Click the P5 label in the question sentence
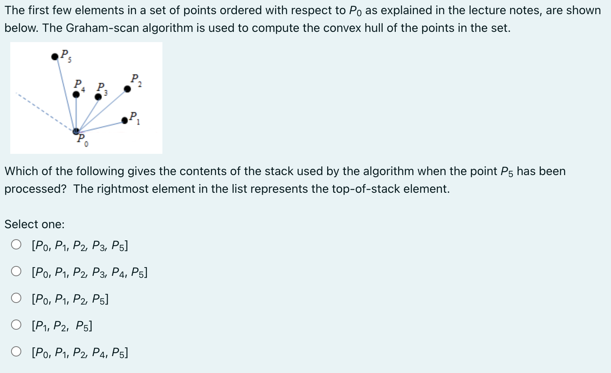 pyautogui.click(x=506, y=171)
